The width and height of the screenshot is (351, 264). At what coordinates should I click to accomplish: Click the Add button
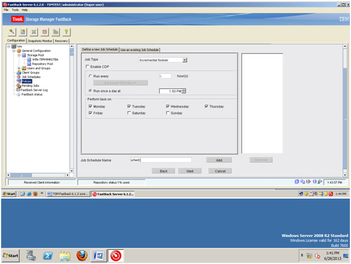coord(219,160)
